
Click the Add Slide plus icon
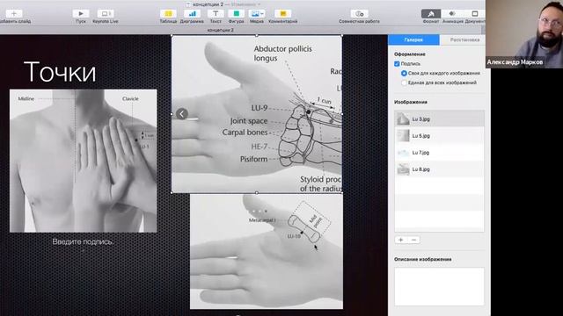(x=14, y=14)
